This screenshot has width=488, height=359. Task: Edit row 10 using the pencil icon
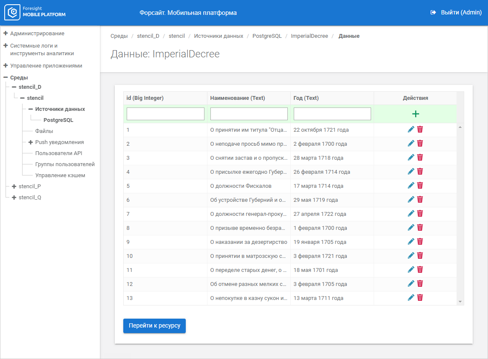[x=411, y=256]
